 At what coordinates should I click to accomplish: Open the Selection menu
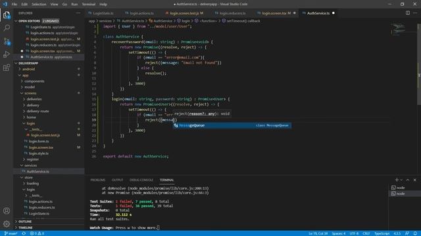click(x=39, y=5)
